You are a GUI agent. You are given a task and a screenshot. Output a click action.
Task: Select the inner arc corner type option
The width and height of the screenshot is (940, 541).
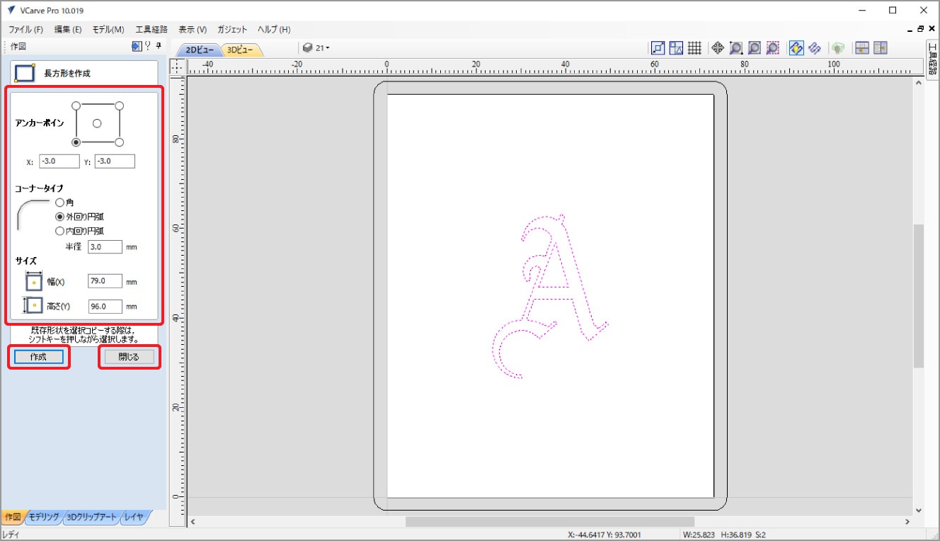coord(60,231)
